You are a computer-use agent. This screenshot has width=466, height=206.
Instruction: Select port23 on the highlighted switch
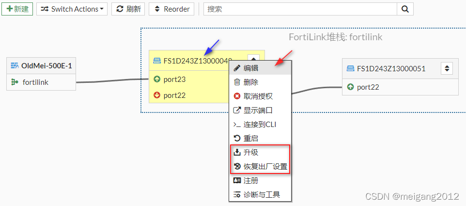(x=174, y=79)
